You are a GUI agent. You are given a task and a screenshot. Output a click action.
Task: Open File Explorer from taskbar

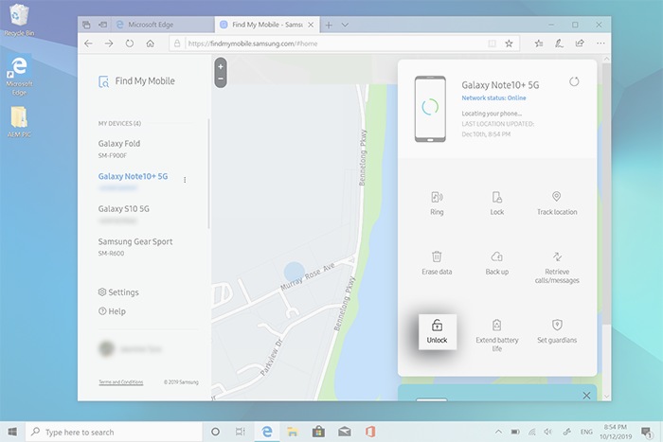click(x=292, y=432)
